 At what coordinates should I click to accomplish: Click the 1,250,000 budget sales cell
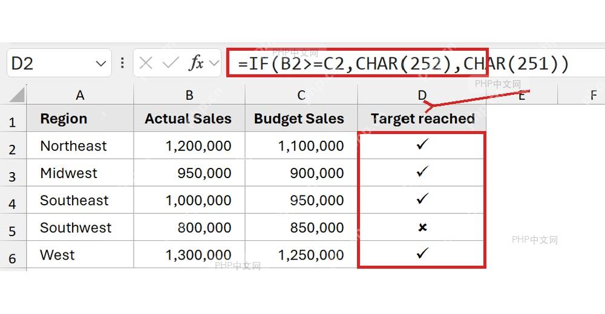pyautogui.click(x=301, y=255)
